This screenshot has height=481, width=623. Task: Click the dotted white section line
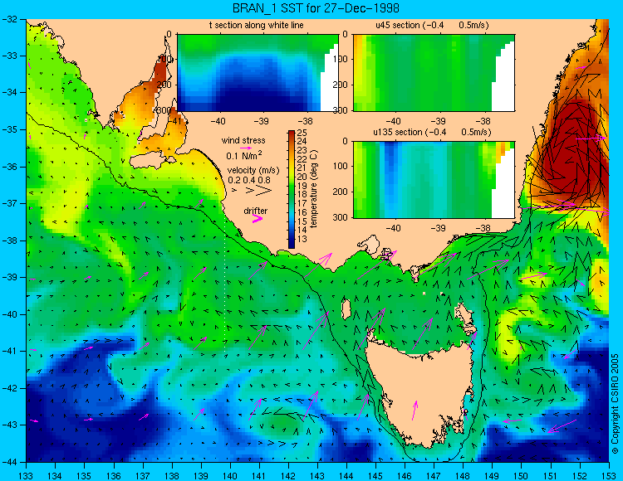[x=225, y=284]
